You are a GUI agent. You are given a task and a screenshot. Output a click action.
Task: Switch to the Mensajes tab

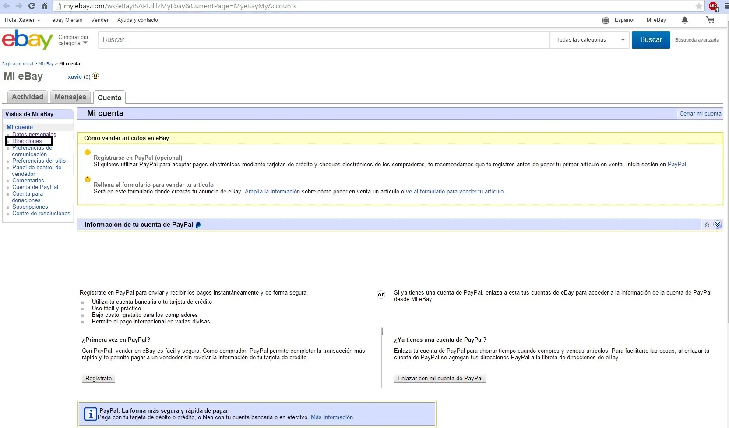point(70,97)
